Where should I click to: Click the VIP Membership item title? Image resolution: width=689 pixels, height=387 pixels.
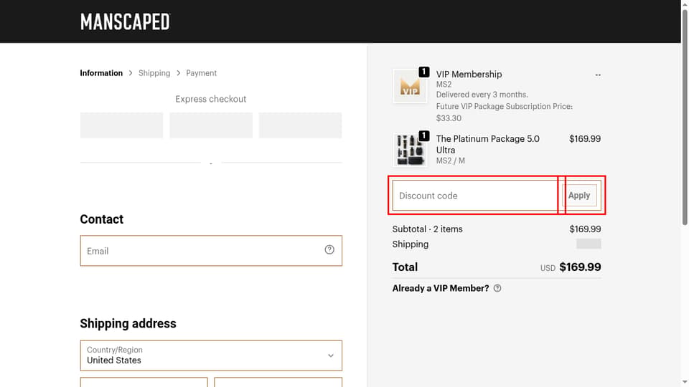click(x=469, y=74)
